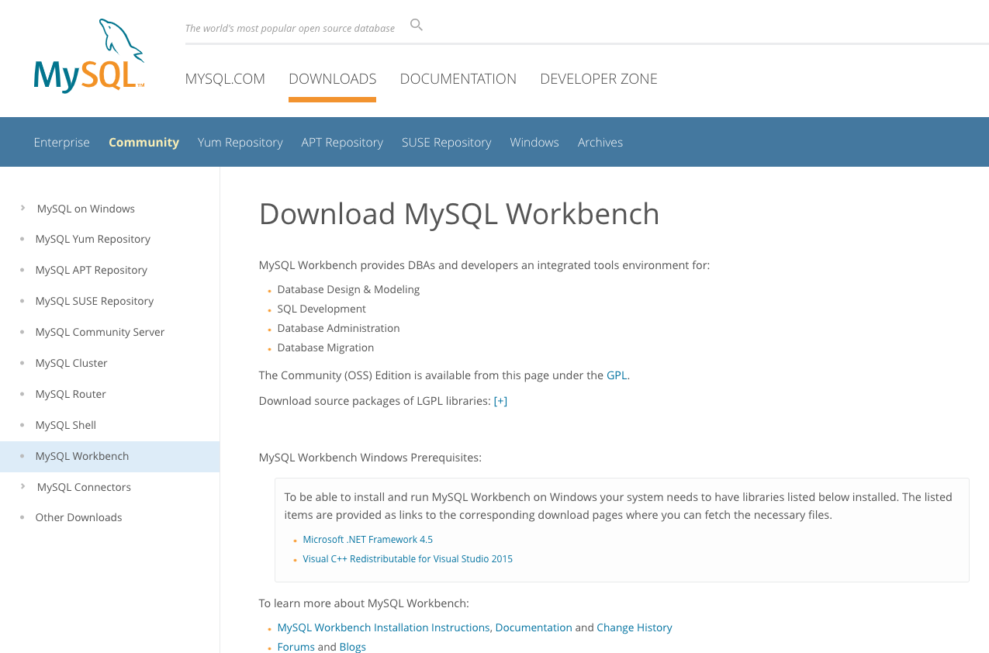Open the SUSE Repository tab

pyautogui.click(x=447, y=142)
